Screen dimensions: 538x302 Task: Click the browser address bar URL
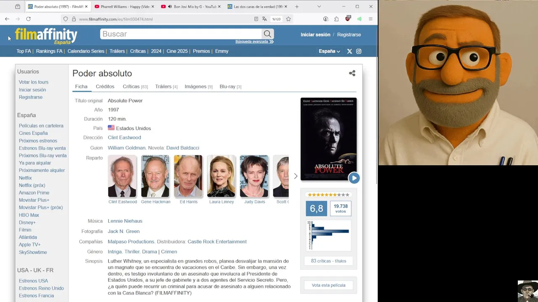(116, 19)
